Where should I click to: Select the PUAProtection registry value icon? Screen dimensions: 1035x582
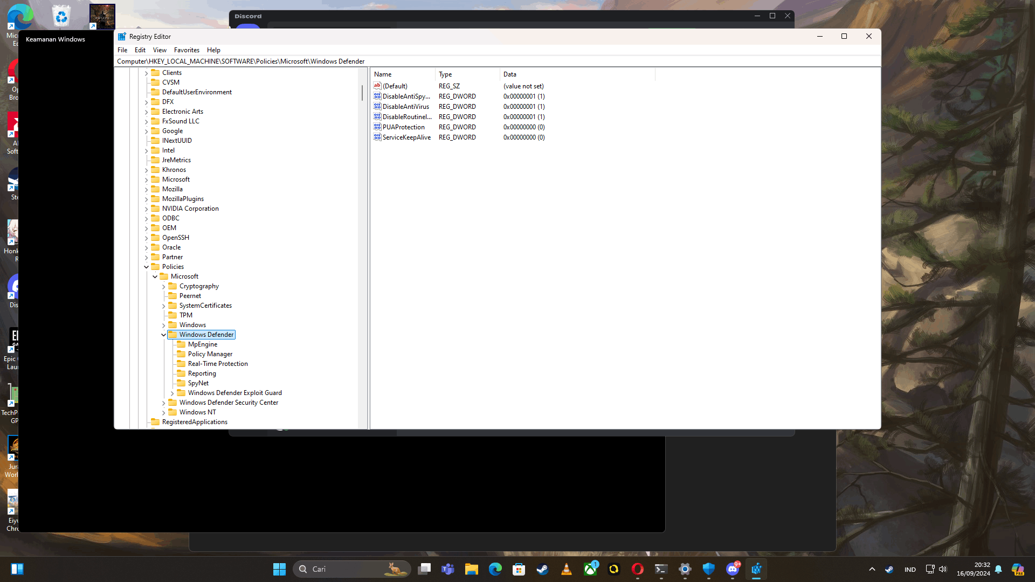click(377, 127)
